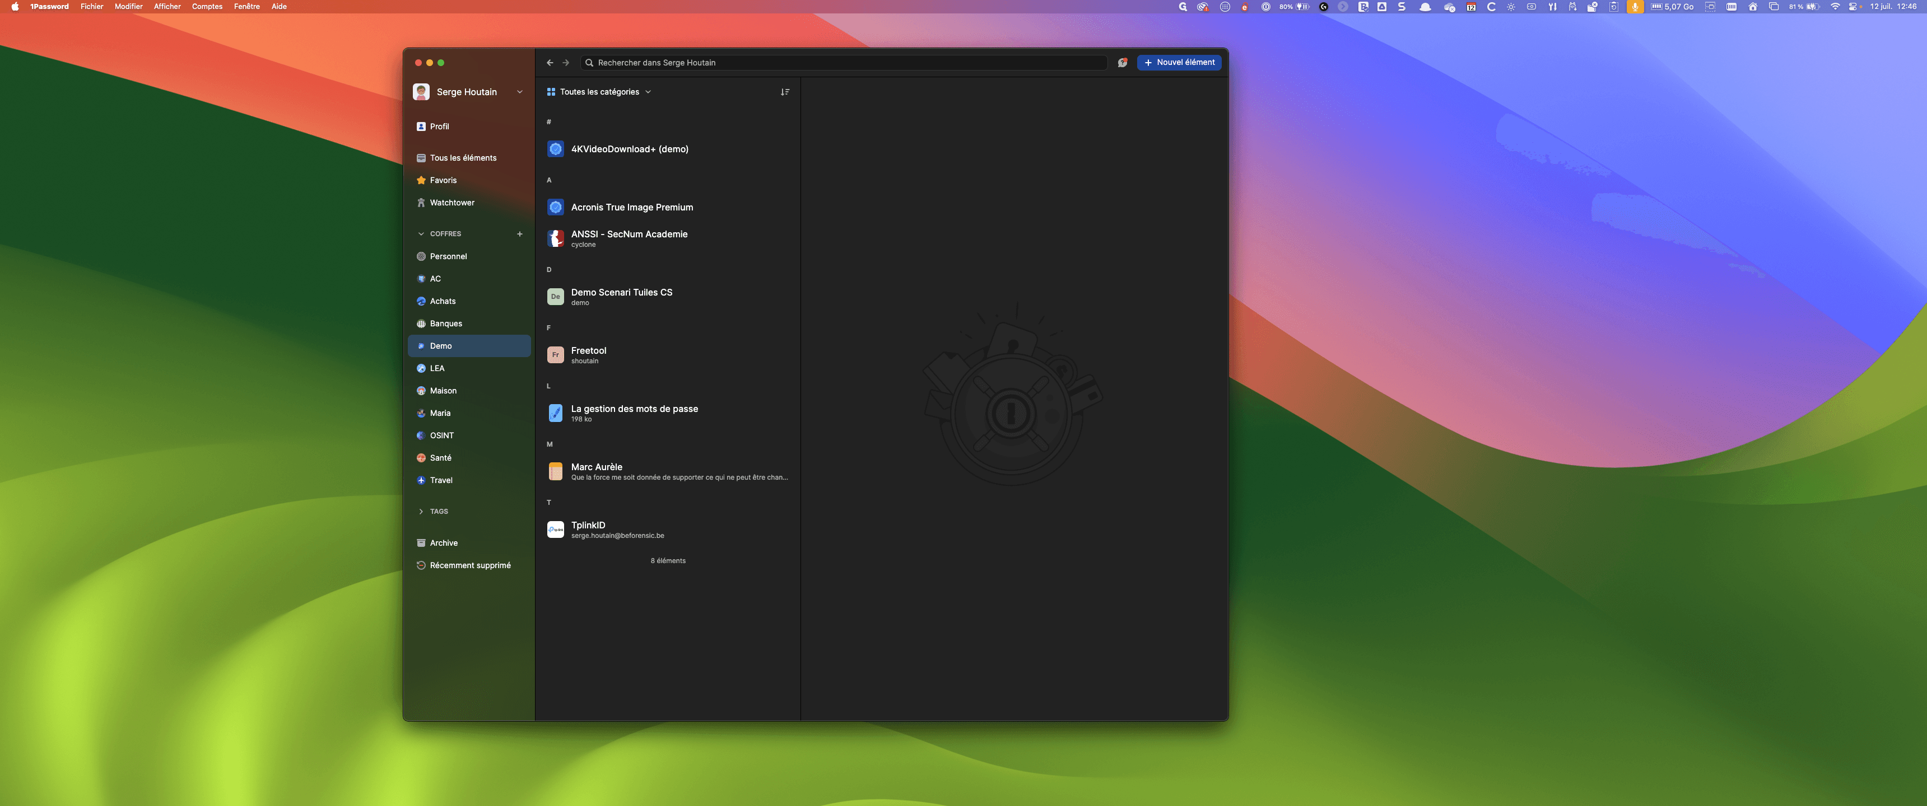The width and height of the screenshot is (1927, 806).
Task: Select the OSINT vault
Action: [x=469, y=436]
